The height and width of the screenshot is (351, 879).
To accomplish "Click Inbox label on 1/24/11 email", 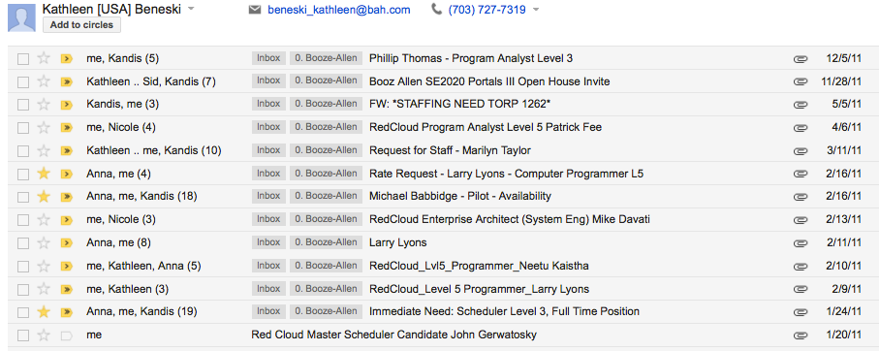I will point(268,311).
